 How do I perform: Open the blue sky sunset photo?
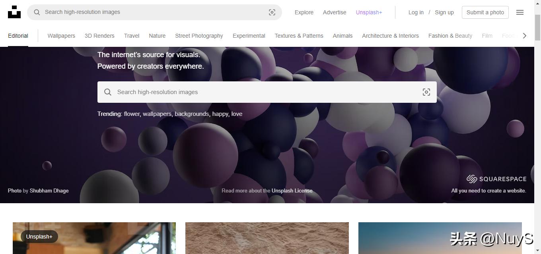[440, 238]
